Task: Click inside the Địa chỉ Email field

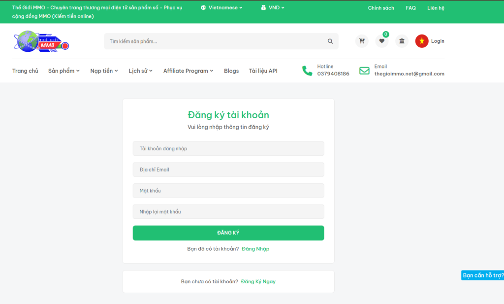Action: click(x=228, y=169)
